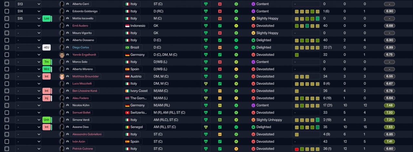Click the Wnt status badge beside Alberto Moreno
The height and width of the screenshot is (152, 413).
(46, 69)
